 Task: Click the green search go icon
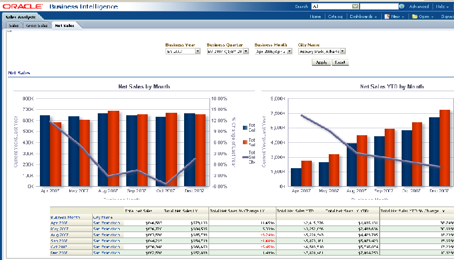402,6
